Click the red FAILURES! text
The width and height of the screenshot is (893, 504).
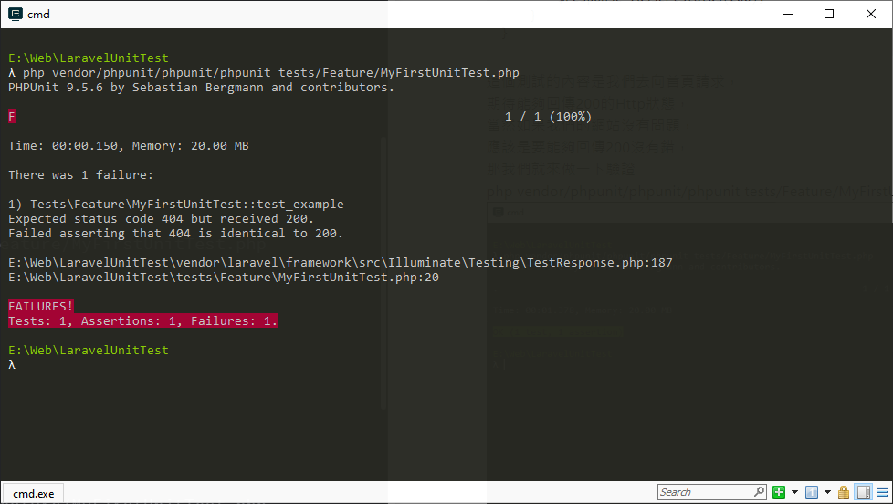40,307
